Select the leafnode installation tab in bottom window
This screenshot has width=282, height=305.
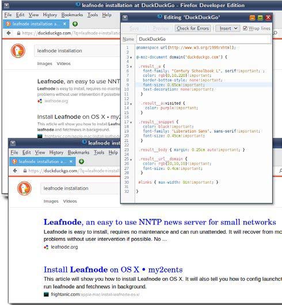(x=42, y=161)
